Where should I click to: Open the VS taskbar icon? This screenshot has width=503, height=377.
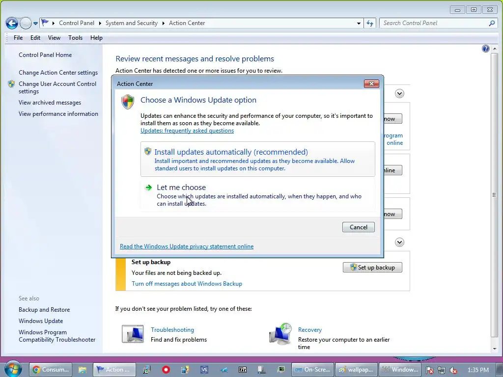point(204,370)
